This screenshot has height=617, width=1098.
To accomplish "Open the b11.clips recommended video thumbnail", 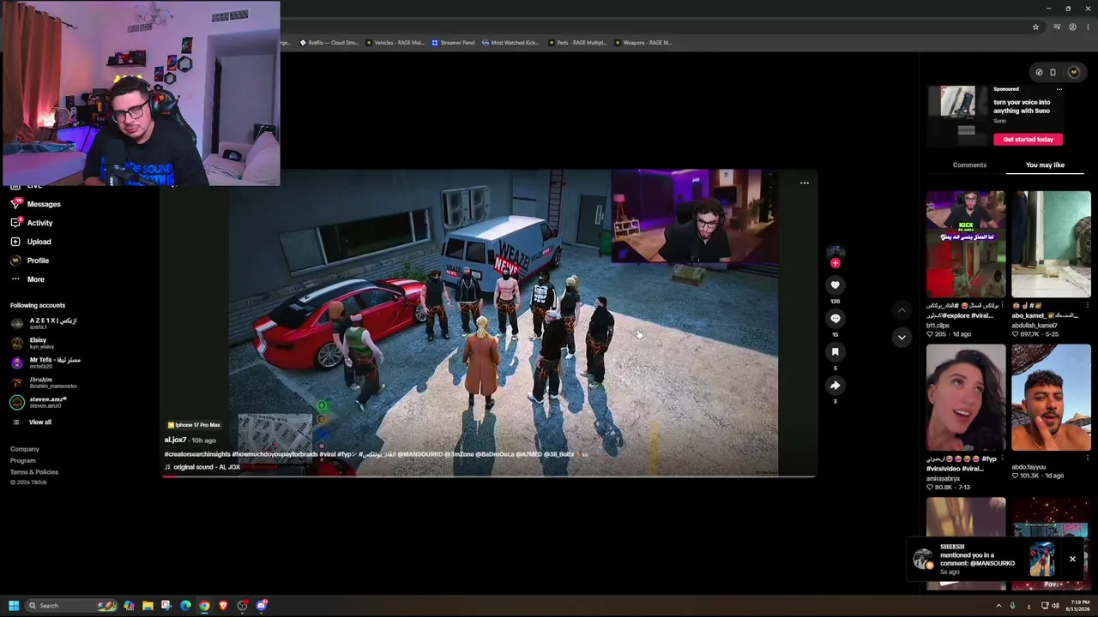I will click(966, 244).
